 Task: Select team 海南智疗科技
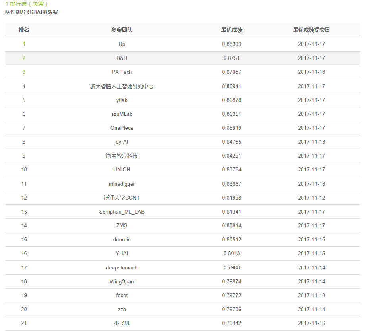pos(122,156)
